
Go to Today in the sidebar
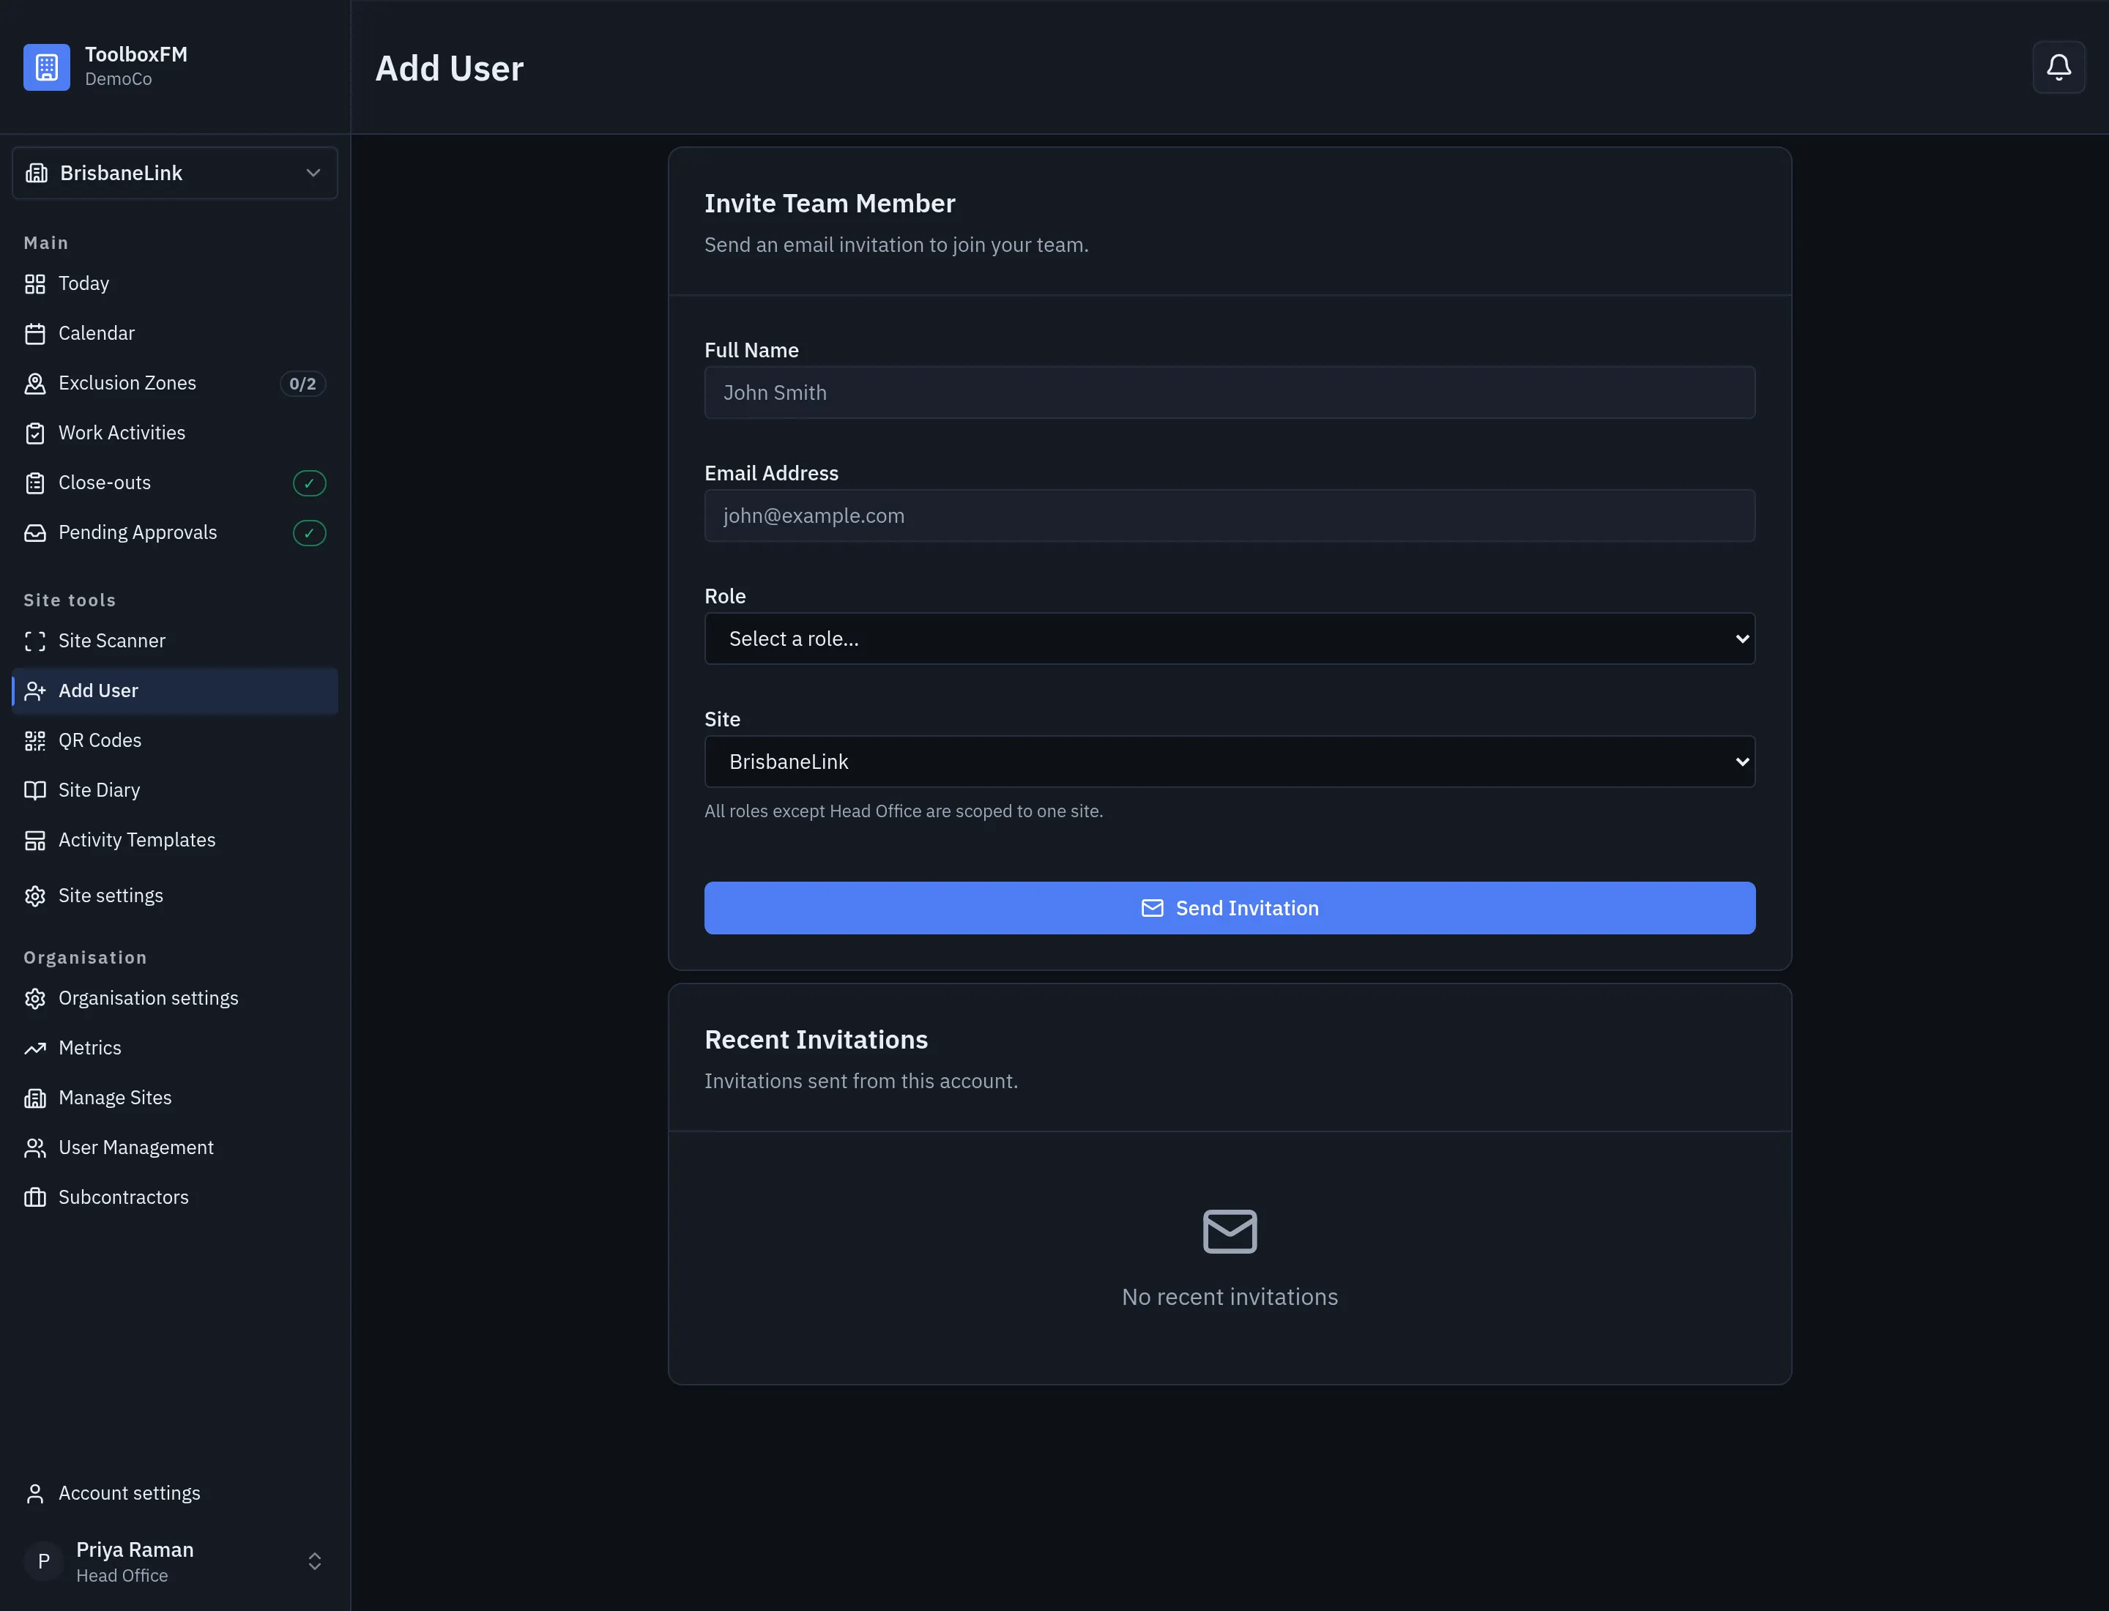(x=174, y=284)
